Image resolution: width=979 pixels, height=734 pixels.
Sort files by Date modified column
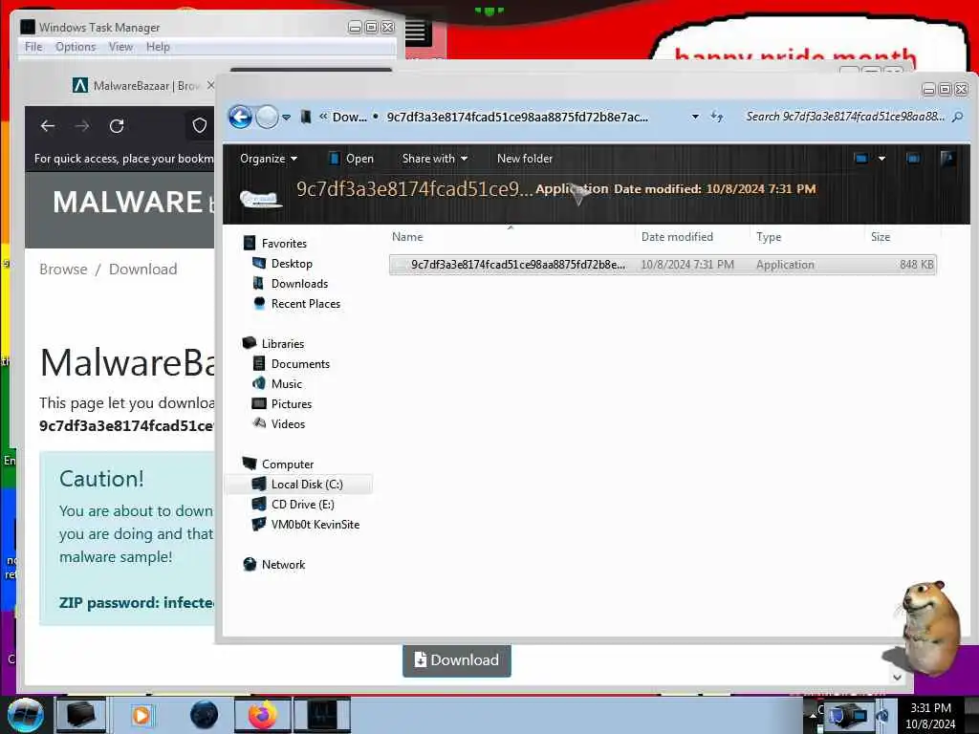(677, 237)
